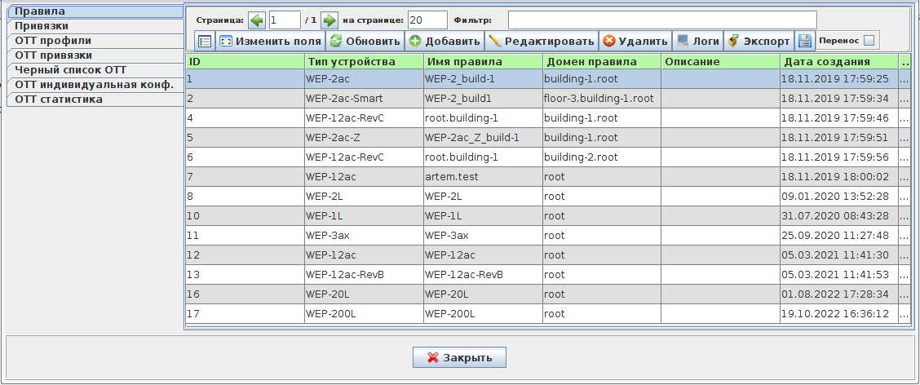This screenshot has width=920, height=385.
Task: Select the WEP-2_build-1 rule name cell
Action: (x=484, y=78)
